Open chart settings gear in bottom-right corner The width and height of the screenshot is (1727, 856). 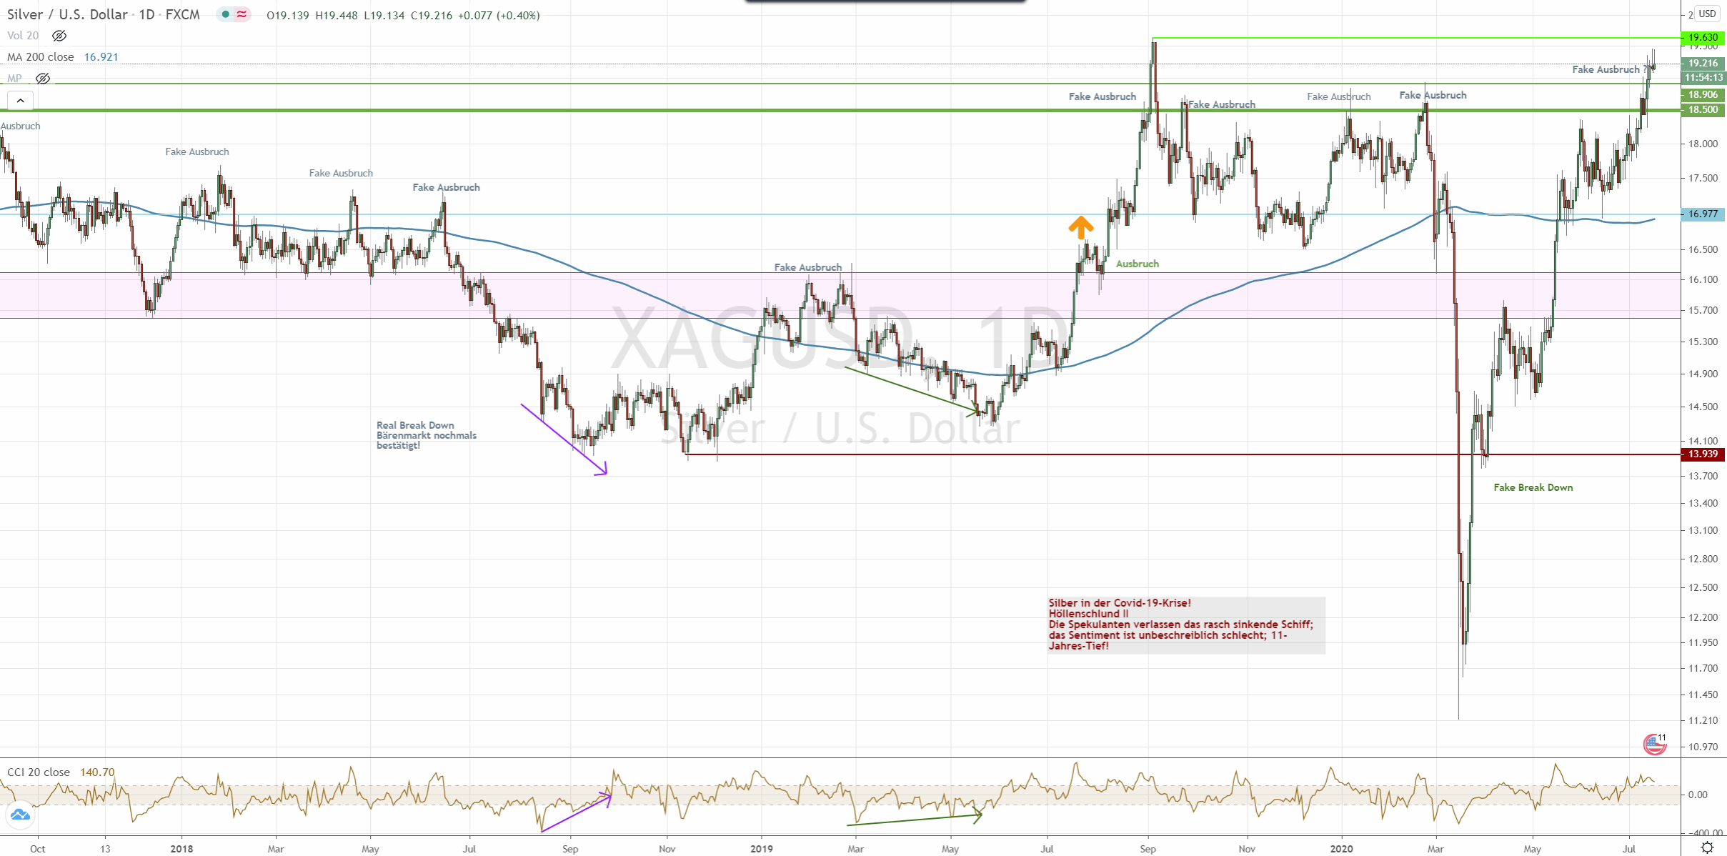(1707, 847)
